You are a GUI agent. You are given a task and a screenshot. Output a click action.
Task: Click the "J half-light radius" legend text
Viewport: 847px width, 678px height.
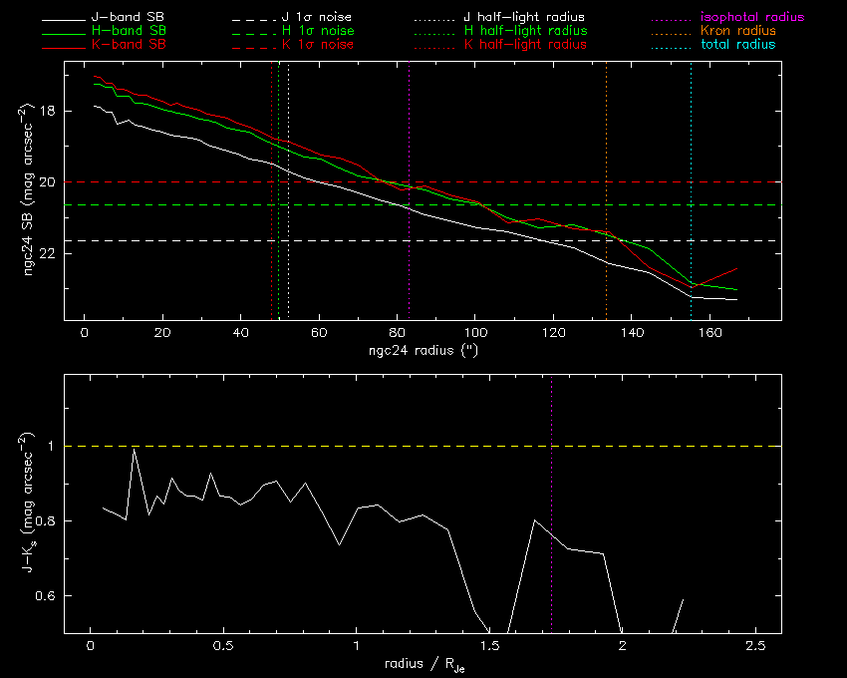click(524, 17)
